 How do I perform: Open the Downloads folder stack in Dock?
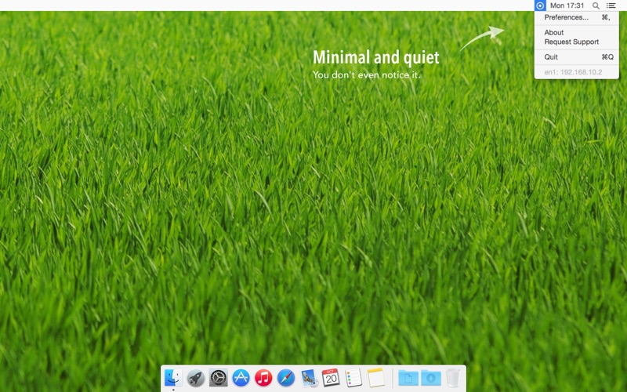click(430, 378)
